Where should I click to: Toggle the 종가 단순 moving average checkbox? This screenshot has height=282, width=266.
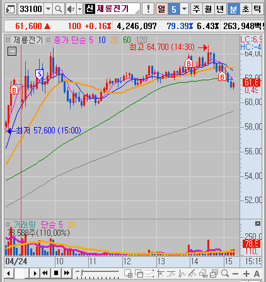coord(48,40)
